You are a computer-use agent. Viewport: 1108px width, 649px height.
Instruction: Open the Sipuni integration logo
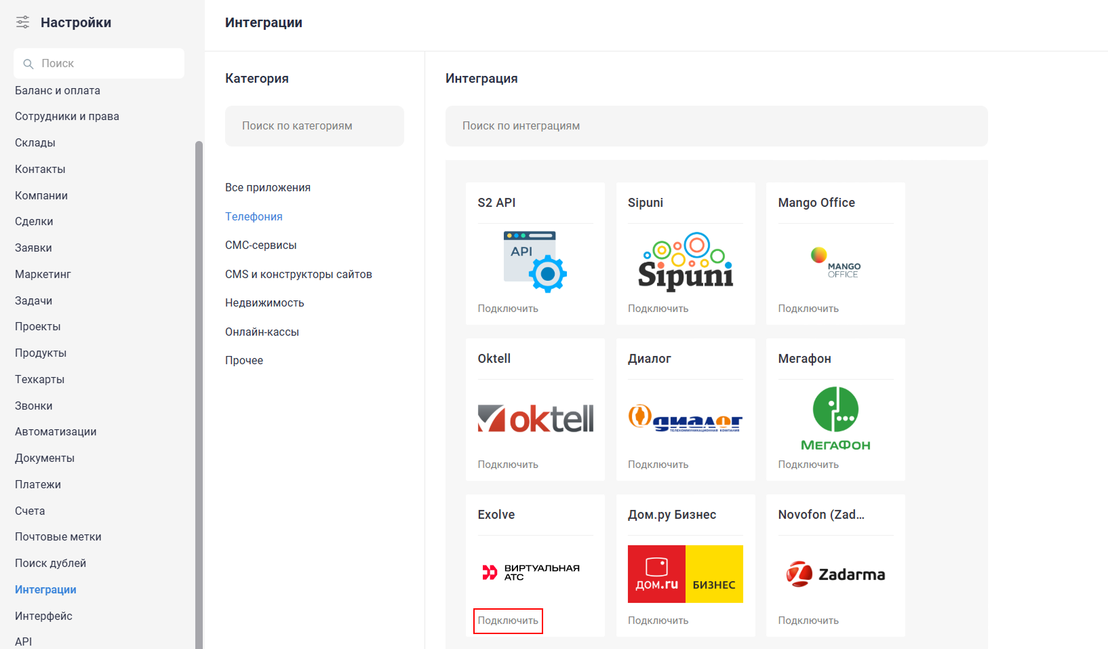(x=686, y=262)
